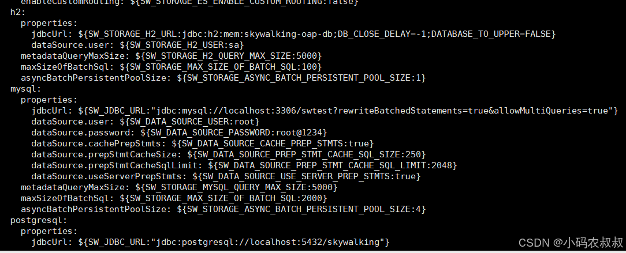Click dataSource.cachePrepStmts key
Image resolution: width=626 pixels, height=253 pixels.
[99, 144]
